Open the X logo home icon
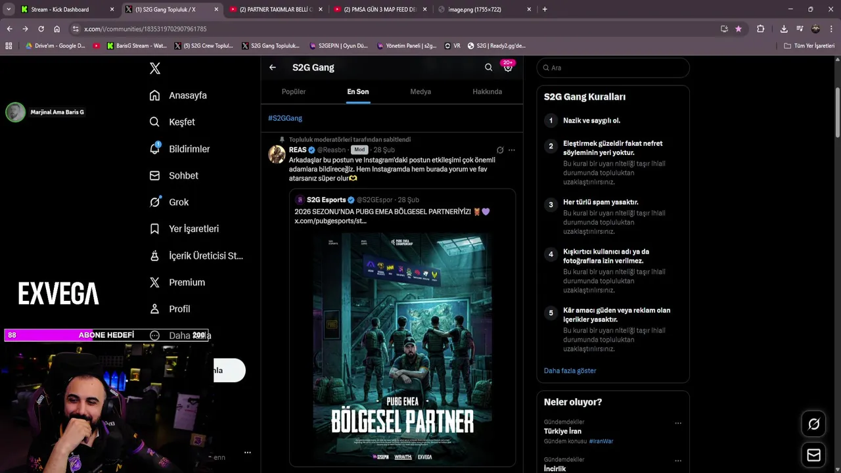841x473 pixels. coord(155,68)
